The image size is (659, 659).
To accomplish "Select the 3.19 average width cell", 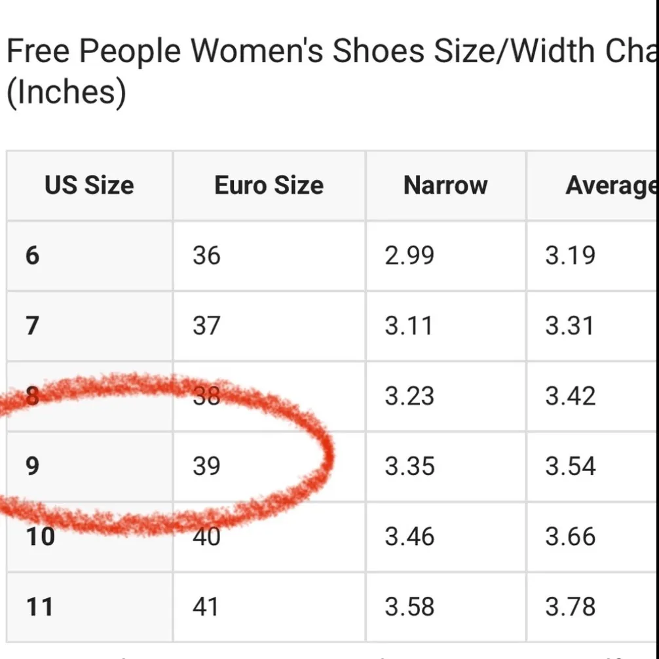I will click(570, 255).
